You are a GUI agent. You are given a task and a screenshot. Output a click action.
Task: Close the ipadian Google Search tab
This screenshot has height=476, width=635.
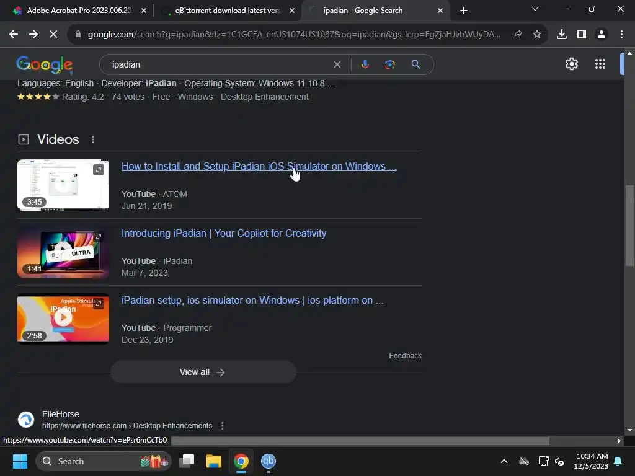tap(440, 11)
